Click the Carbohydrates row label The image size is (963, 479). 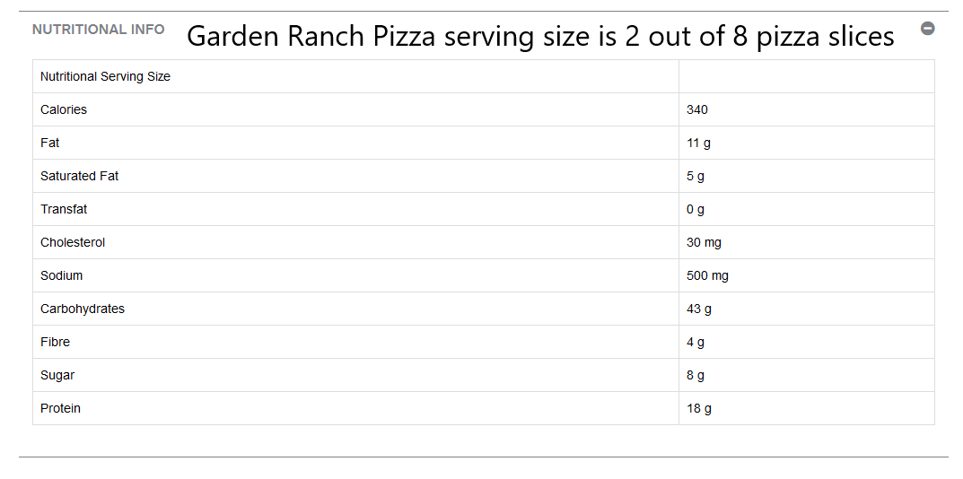[x=83, y=309]
